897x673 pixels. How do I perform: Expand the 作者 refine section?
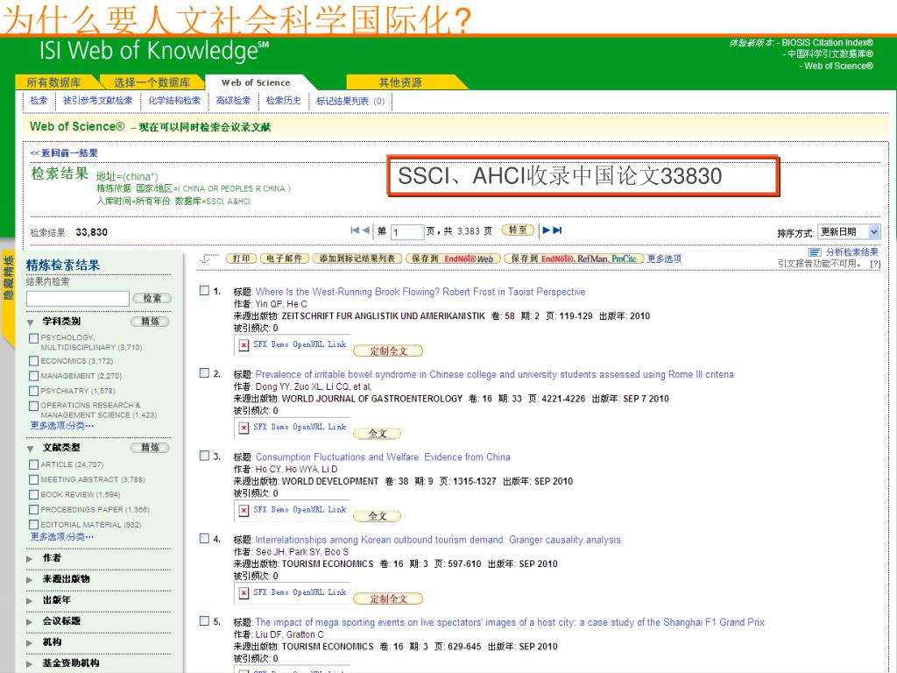click(x=30, y=558)
